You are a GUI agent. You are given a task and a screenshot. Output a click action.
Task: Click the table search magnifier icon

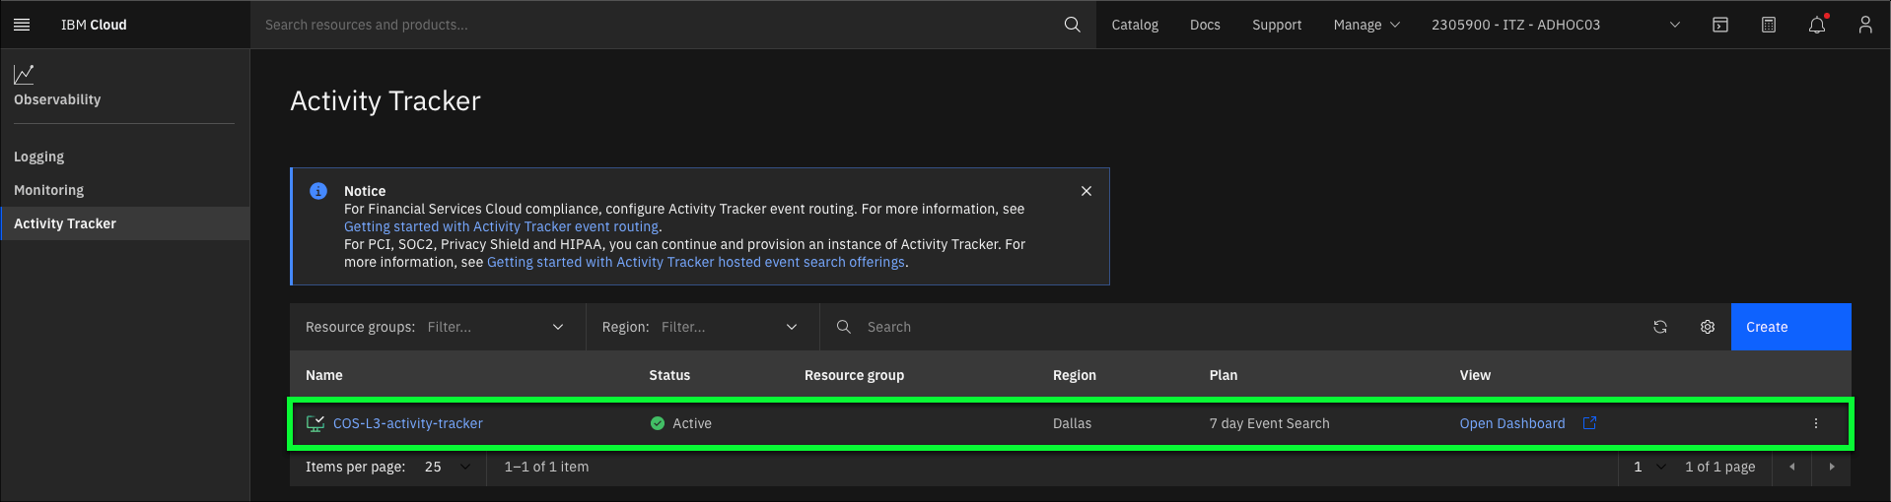click(x=844, y=327)
